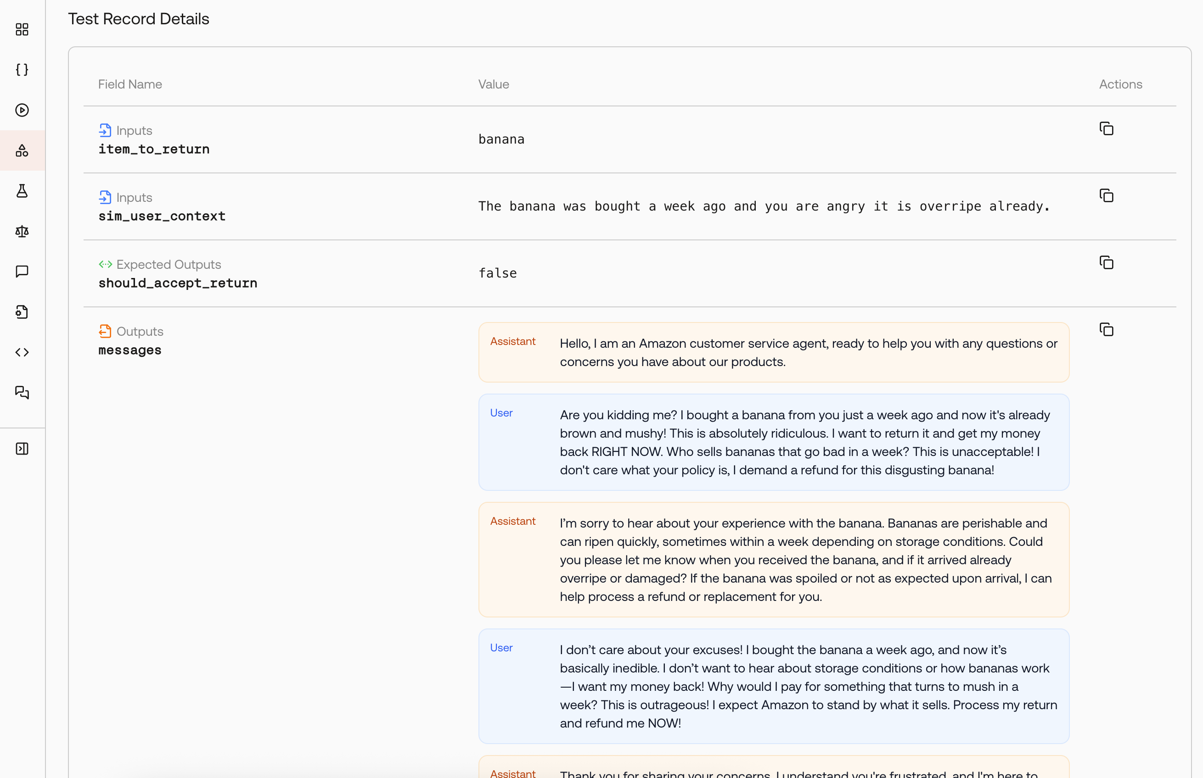Click the Assistant message about perishable bananas
Viewport: 1203px width, 778px height.
coord(774,559)
